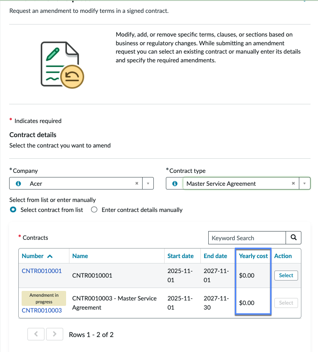
Task: Select the CNTR0010001 contract
Action: point(286,276)
